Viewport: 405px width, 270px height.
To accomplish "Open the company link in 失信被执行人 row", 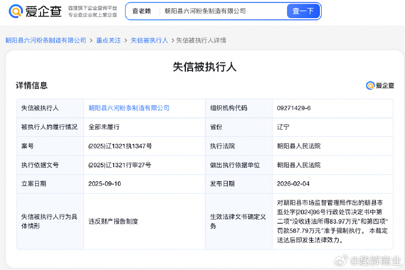I will pyautogui.click(x=129, y=108).
